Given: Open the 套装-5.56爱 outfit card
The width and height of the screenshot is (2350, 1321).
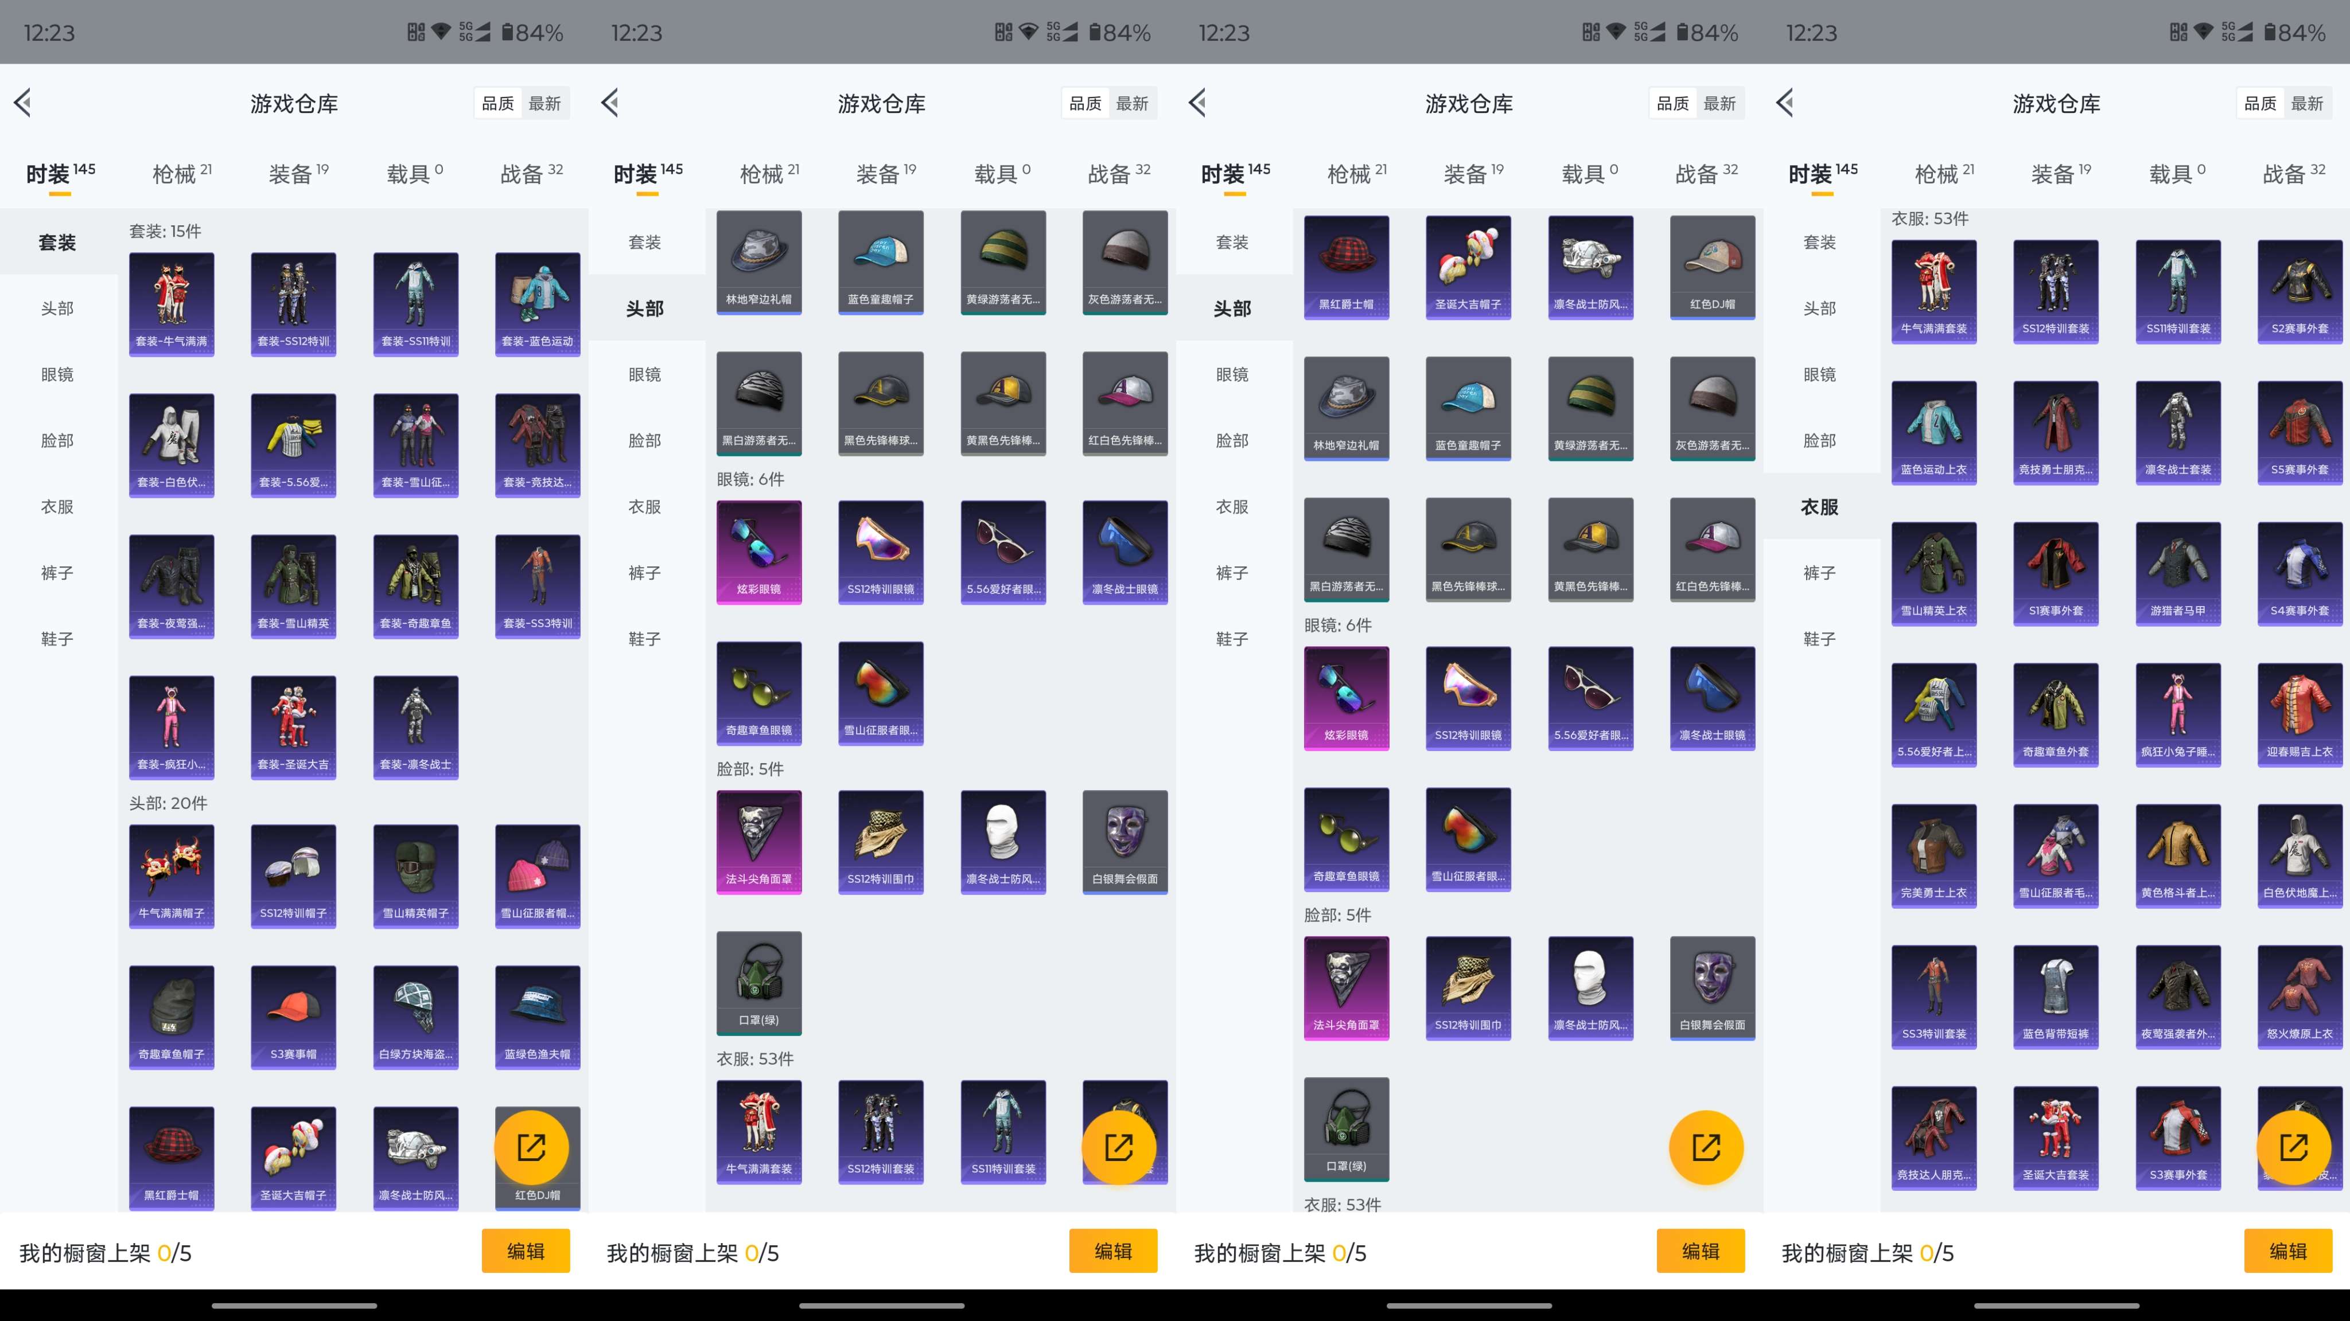Looking at the screenshot, I should 294,445.
